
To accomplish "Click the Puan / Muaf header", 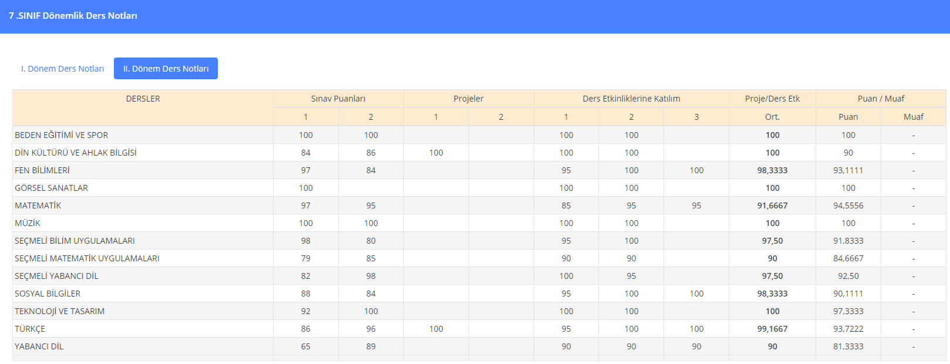I will click(881, 99).
